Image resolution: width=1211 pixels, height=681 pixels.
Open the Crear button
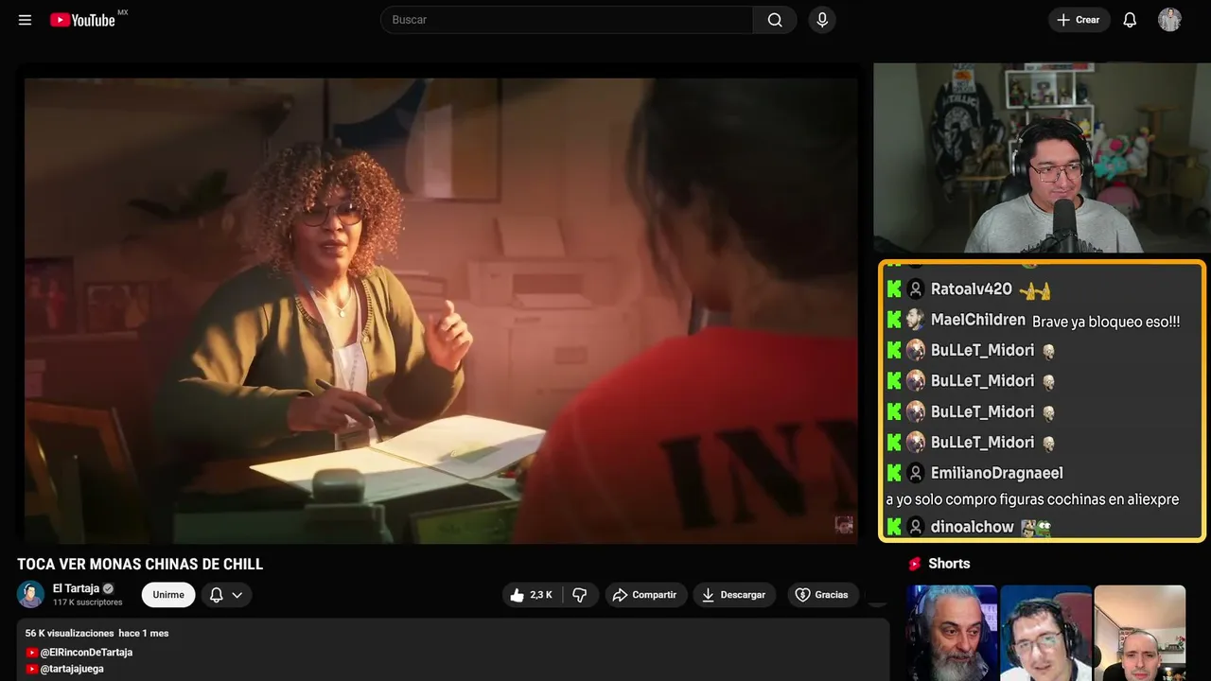[x=1079, y=20]
